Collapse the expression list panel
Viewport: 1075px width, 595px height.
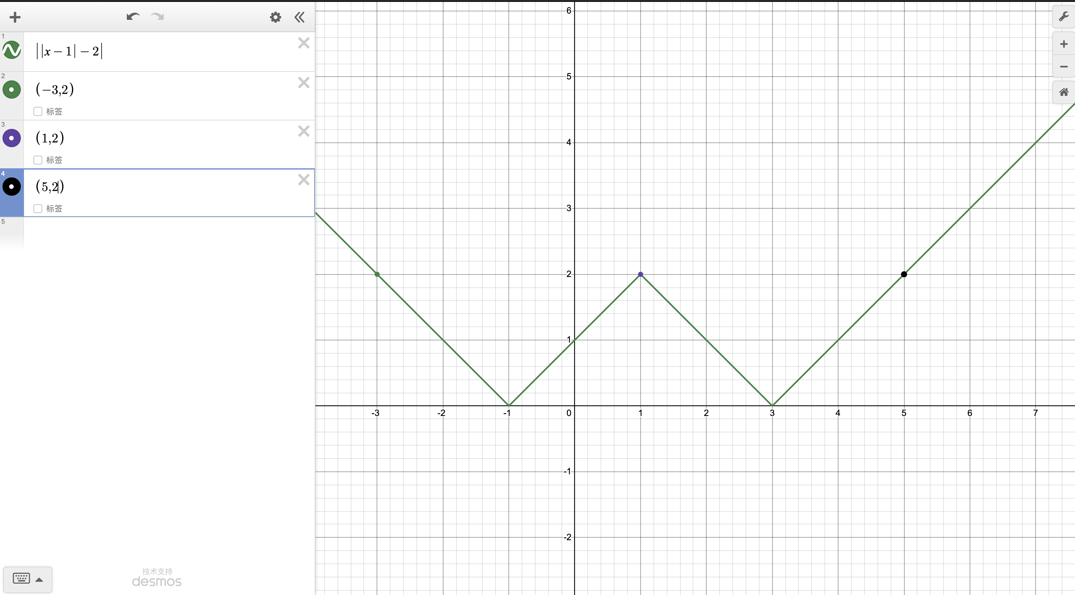(x=299, y=17)
